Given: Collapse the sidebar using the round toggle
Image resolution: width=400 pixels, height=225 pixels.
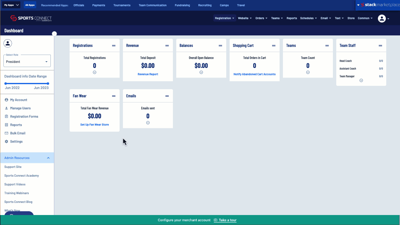Looking at the screenshot, I should [54, 33].
